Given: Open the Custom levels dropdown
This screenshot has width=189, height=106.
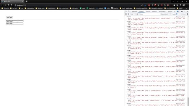Looking at the screenshot, I should click(165, 14).
